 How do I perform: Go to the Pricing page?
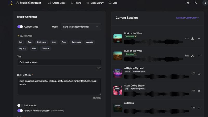pos(76,3)
